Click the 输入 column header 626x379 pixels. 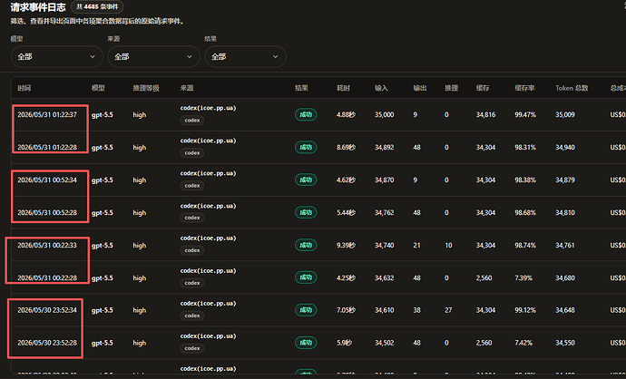pyautogui.click(x=381, y=88)
